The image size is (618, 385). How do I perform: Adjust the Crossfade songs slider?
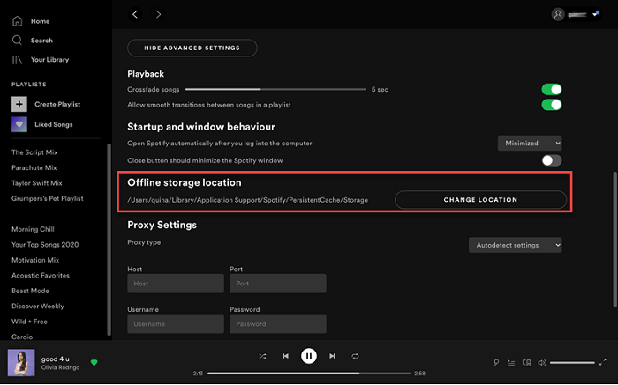275,89
